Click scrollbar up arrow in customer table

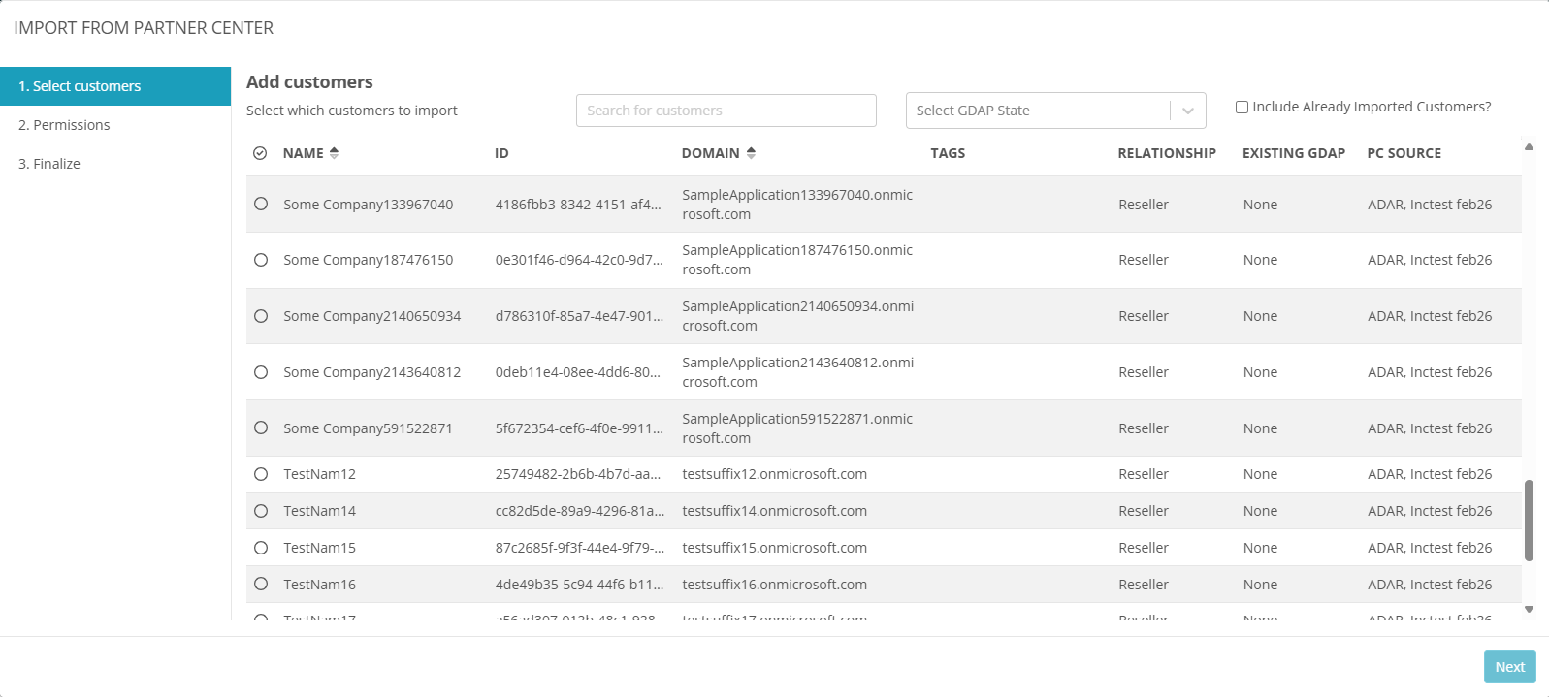pos(1529,147)
